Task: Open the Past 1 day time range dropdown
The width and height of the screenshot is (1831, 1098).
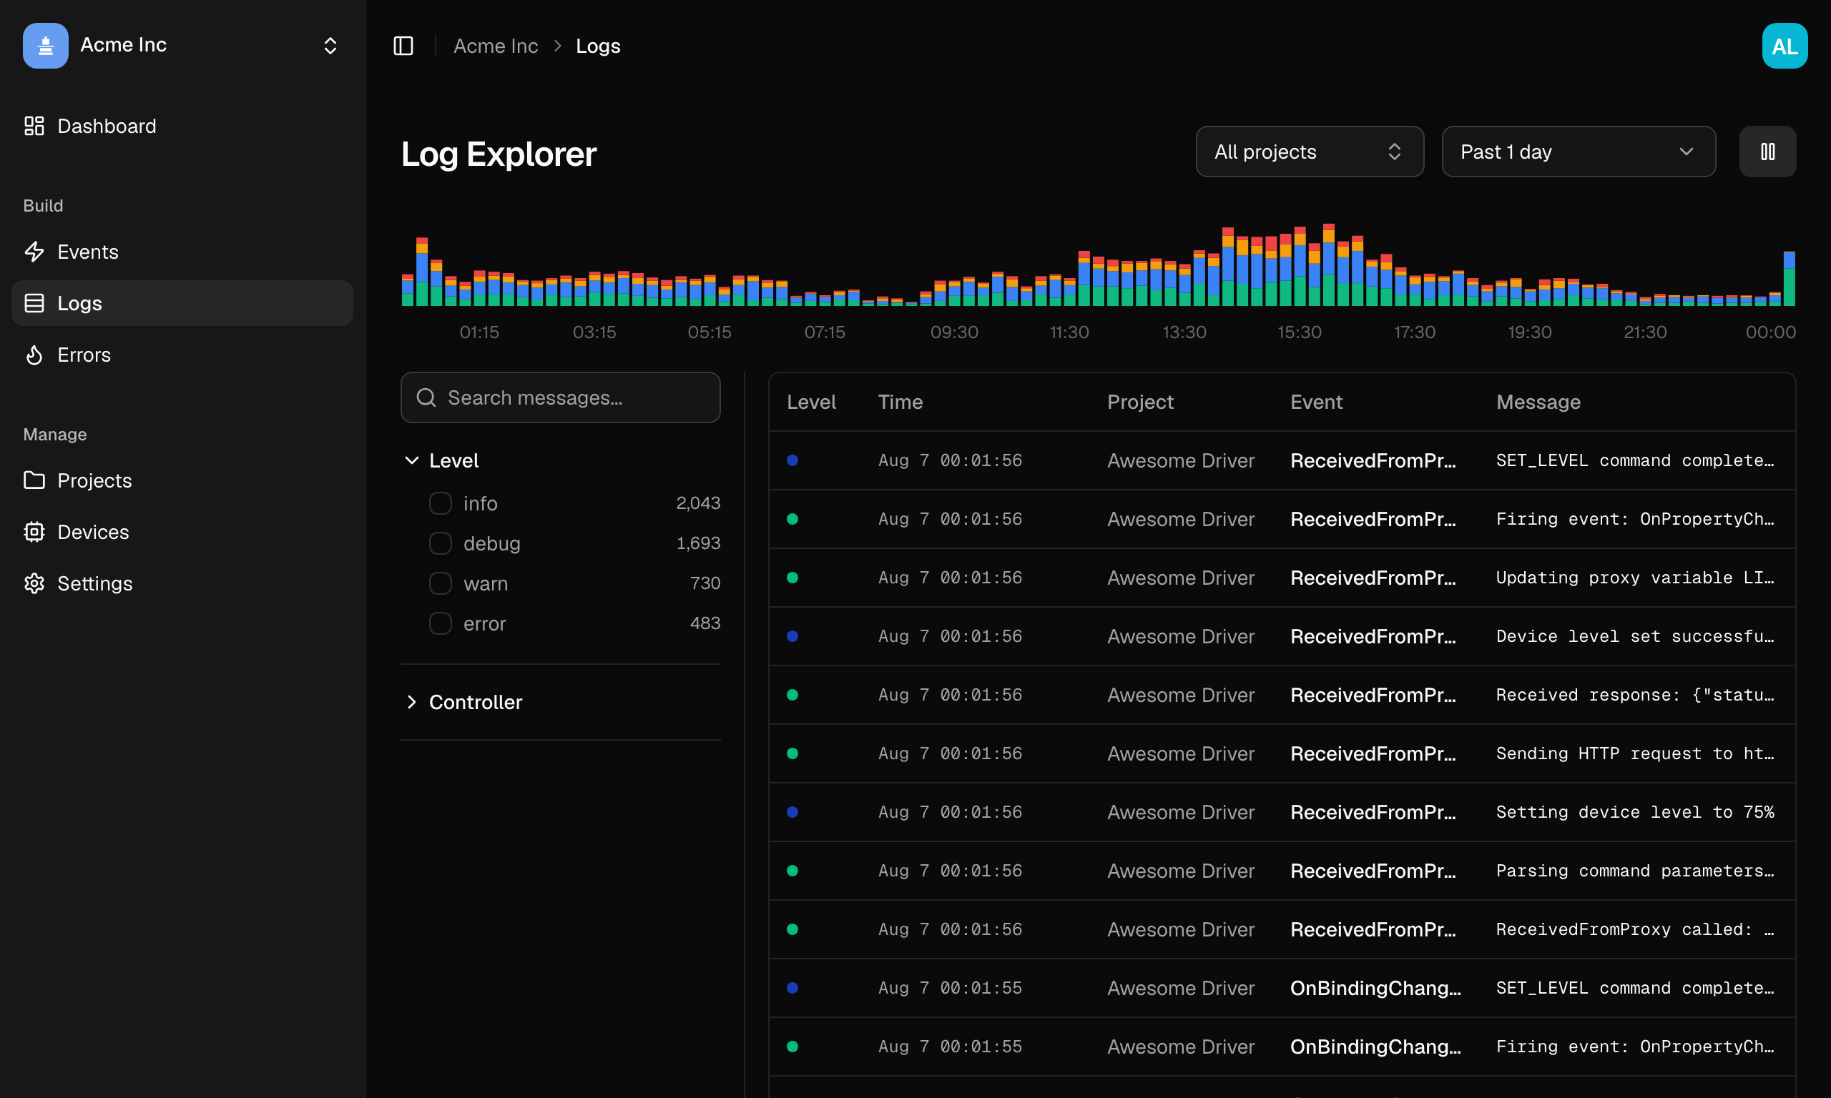Action: [x=1579, y=152]
